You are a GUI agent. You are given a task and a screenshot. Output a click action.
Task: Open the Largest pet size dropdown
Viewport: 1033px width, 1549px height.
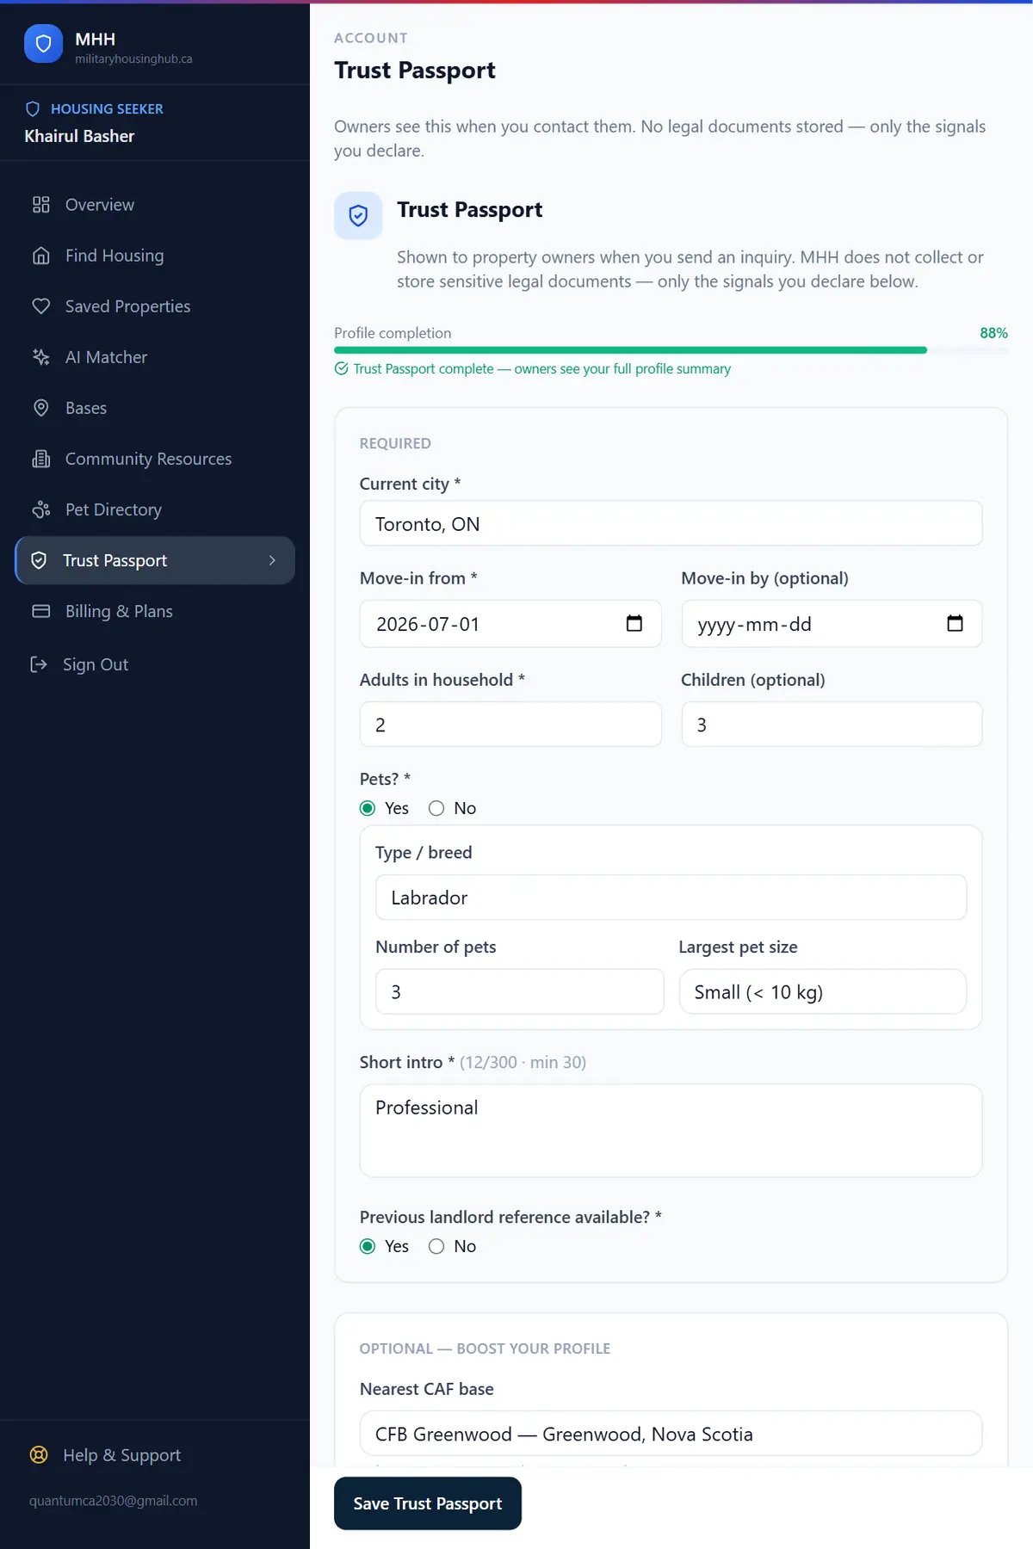pyautogui.click(x=823, y=992)
